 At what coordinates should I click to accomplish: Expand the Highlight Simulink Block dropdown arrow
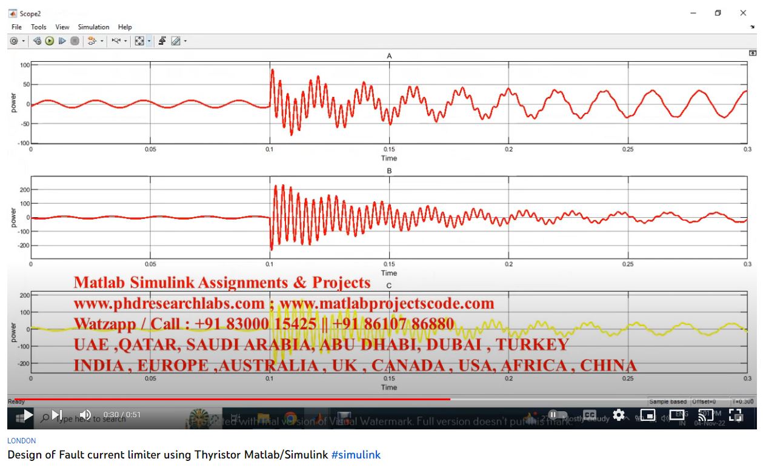tap(102, 41)
